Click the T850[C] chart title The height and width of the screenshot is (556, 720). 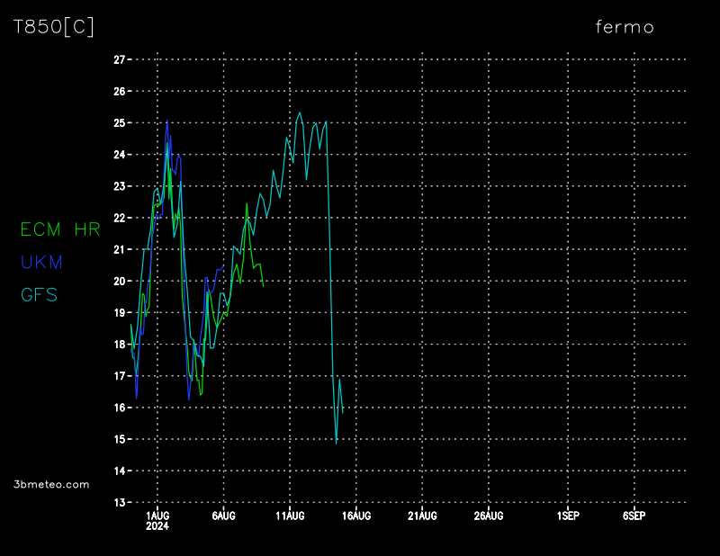tap(53, 27)
